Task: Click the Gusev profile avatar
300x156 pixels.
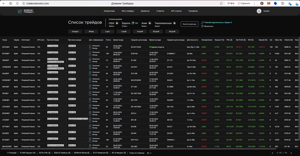Action: 259,11
